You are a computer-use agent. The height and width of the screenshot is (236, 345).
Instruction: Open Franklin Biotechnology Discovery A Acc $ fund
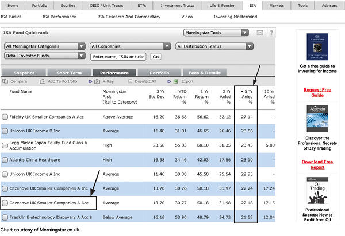coord(51,217)
